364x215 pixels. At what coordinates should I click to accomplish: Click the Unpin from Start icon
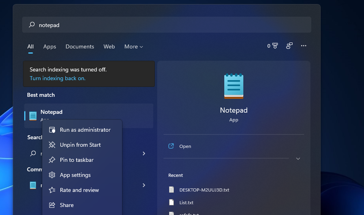[52, 145]
